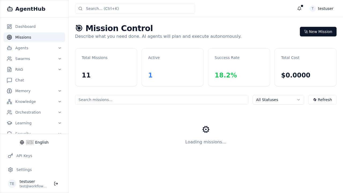Click the logout icon next to testuser
Viewport: 343px width, 193px height.
56,184
